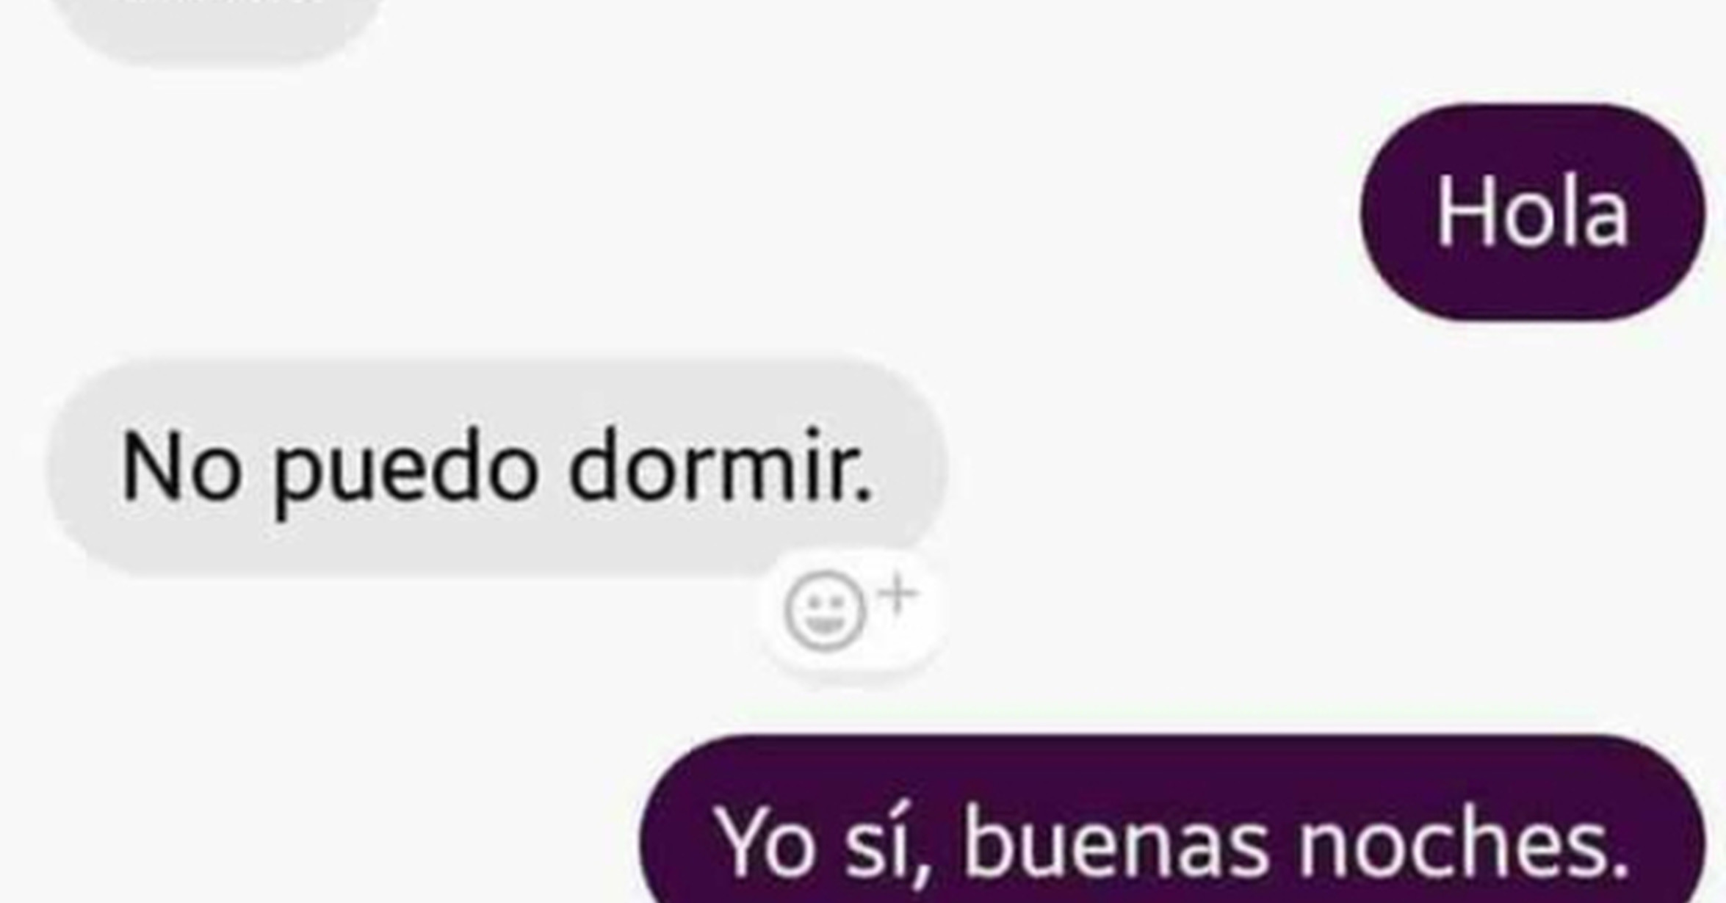1726x903 pixels.
Task: React to the 'No puedo dormir.' message
Action: pyautogui.click(x=852, y=611)
